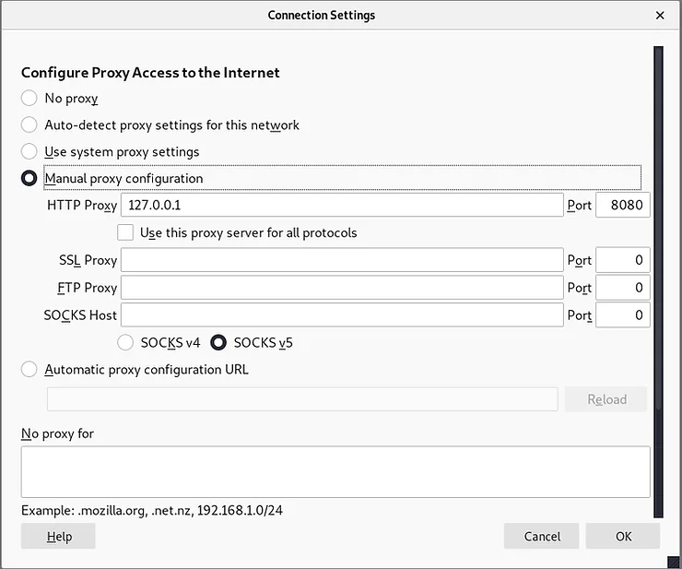Select the No proxy radio option
Viewport: 682px width, 569px height.
click(29, 98)
